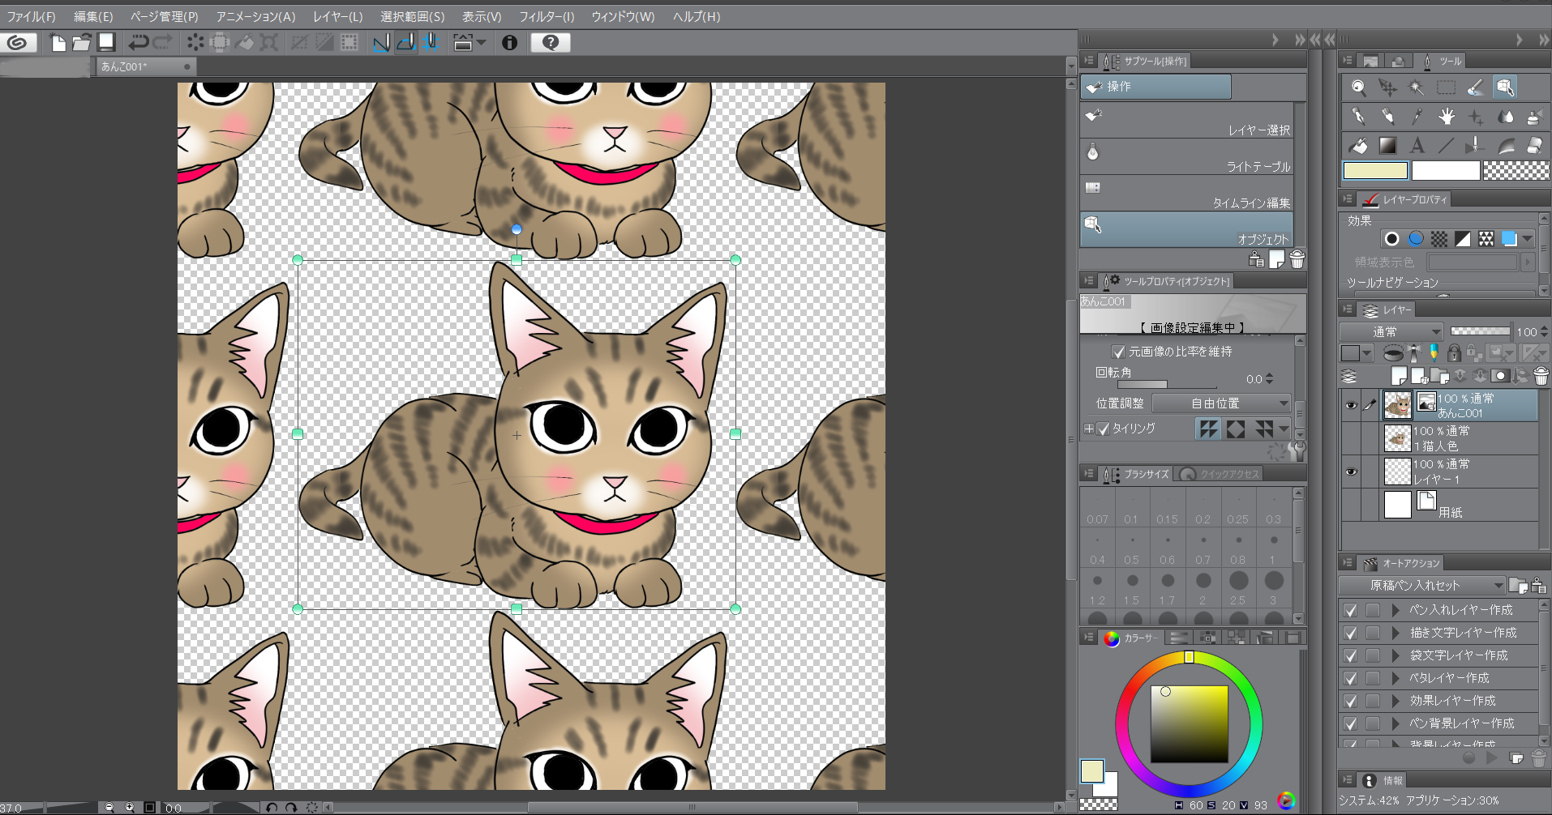The image size is (1552, 815).
Task: Save the document using Save icon
Action: [x=106, y=42]
